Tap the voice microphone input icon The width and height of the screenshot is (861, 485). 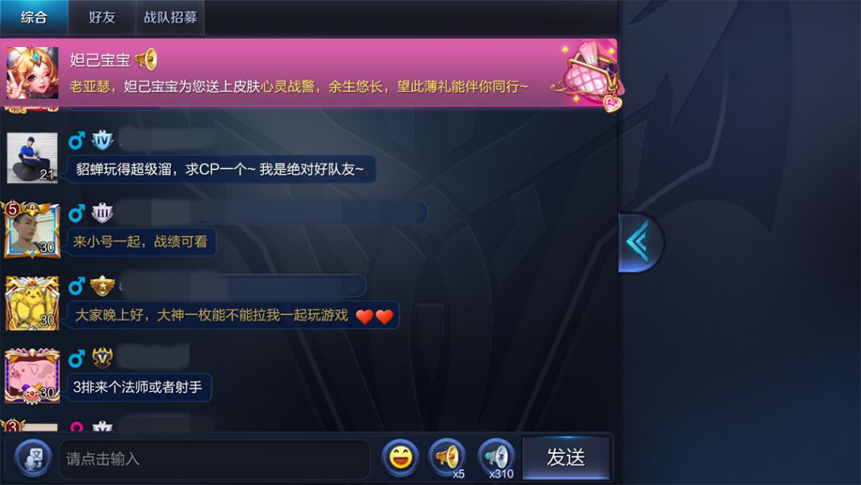33,458
